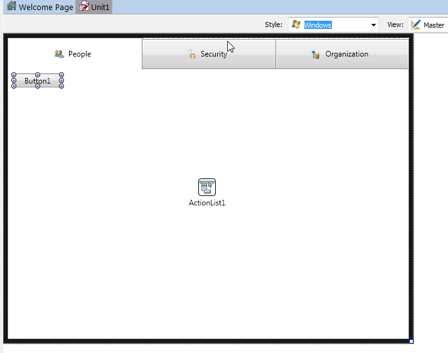448x353 pixels.
Task: Click the ActionList1 caption label
Action: tap(207, 203)
